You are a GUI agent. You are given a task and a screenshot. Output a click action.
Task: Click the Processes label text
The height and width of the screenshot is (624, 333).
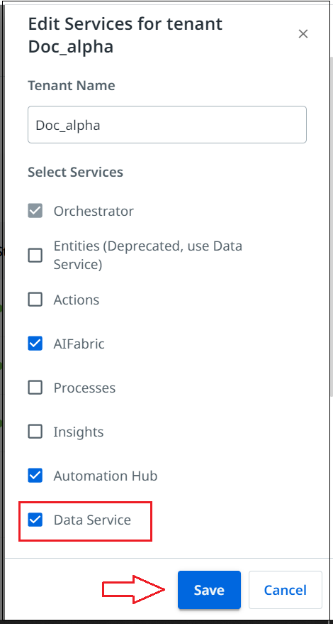coord(84,388)
